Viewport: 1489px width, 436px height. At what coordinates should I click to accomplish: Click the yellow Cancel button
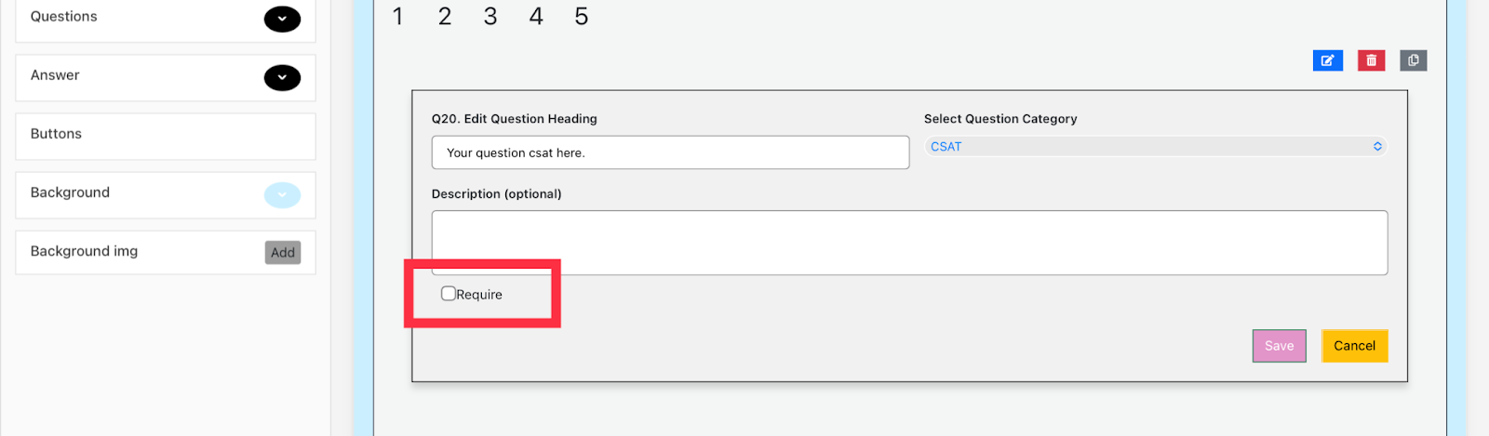pos(1354,346)
